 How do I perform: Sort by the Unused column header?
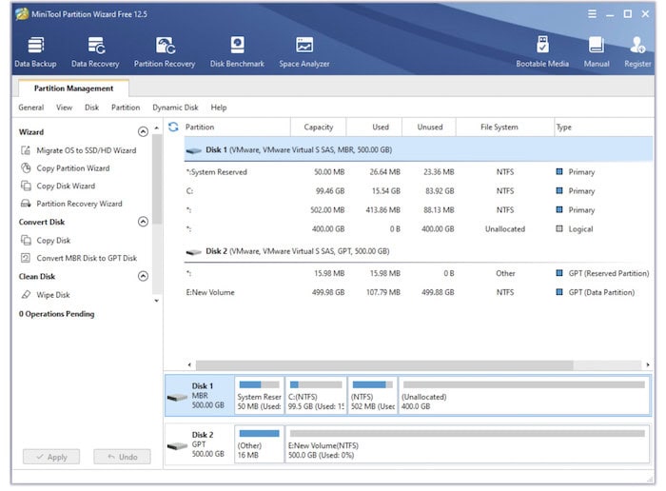coord(429,127)
